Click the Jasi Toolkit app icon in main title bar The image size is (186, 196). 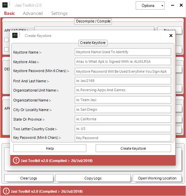(x=5, y=5)
